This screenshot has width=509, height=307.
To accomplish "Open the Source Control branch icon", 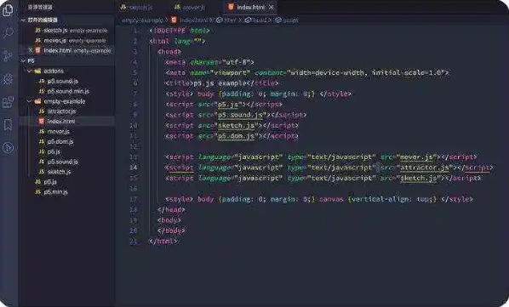I will point(8,56).
